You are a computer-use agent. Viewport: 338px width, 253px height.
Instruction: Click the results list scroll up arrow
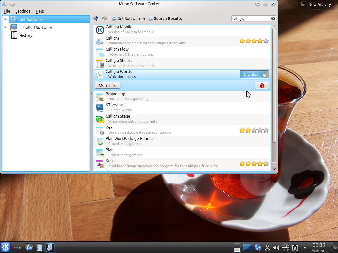(274, 26)
